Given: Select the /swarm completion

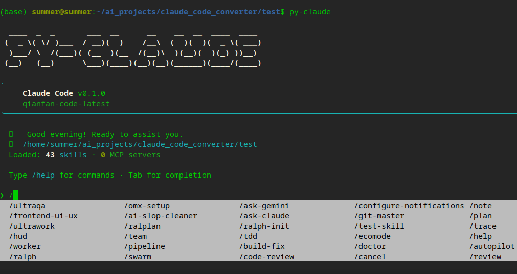Looking at the screenshot, I should 138,257.
